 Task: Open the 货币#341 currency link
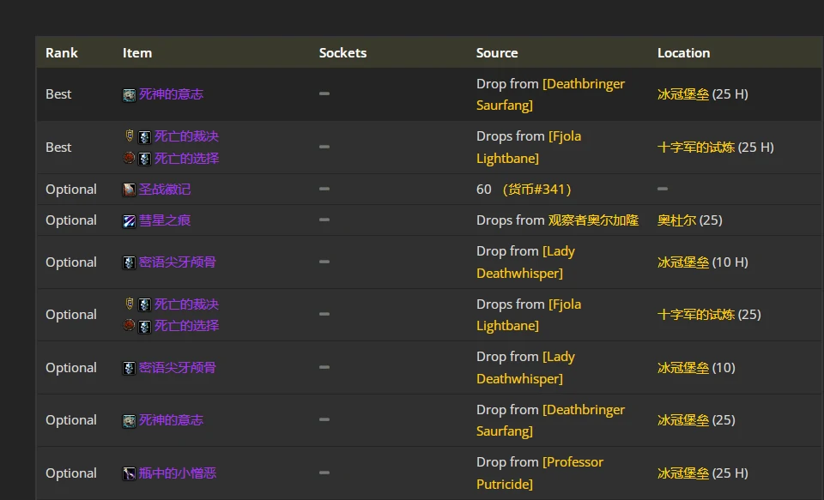tap(536, 189)
